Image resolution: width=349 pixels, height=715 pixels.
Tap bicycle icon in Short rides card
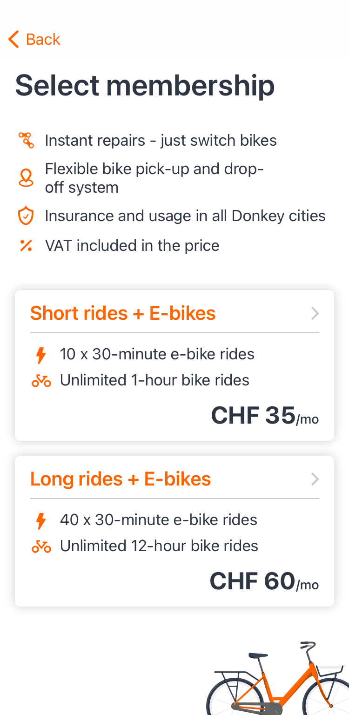41,381
